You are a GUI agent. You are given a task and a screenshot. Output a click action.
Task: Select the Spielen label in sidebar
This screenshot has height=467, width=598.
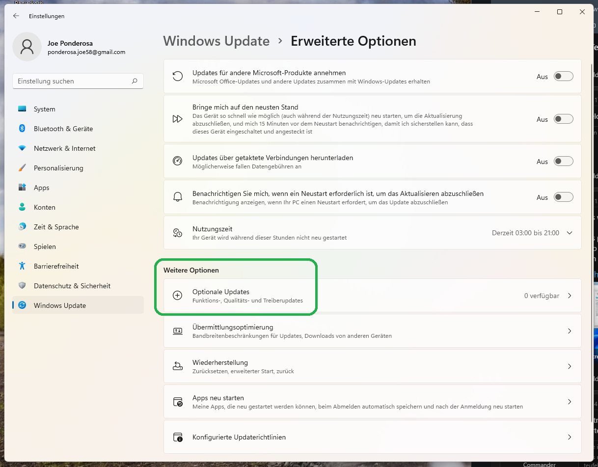tap(45, 247)
